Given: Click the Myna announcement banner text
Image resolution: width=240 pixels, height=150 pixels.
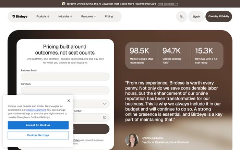Looking at the screenshot, I should [111, 4].
